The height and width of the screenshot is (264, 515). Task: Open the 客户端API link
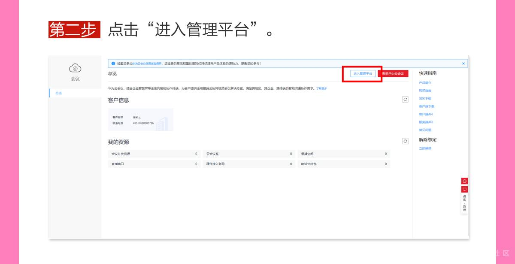[426, 114]
